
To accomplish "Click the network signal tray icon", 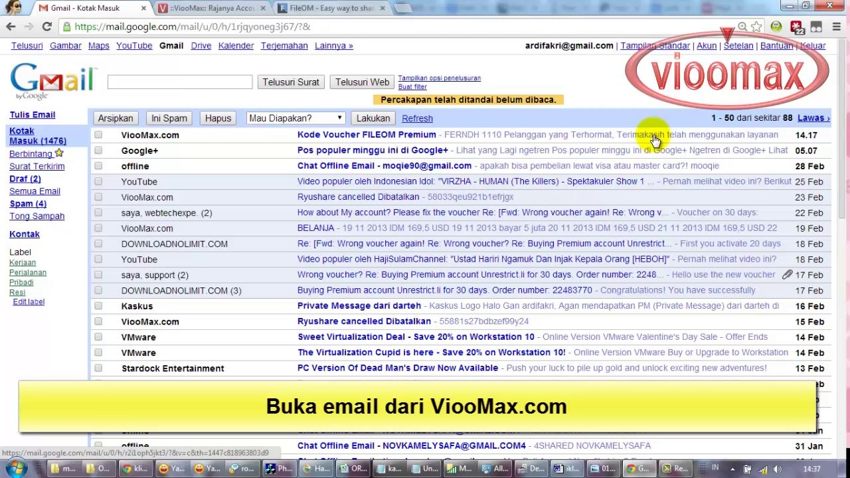I will tap(762, 469).
